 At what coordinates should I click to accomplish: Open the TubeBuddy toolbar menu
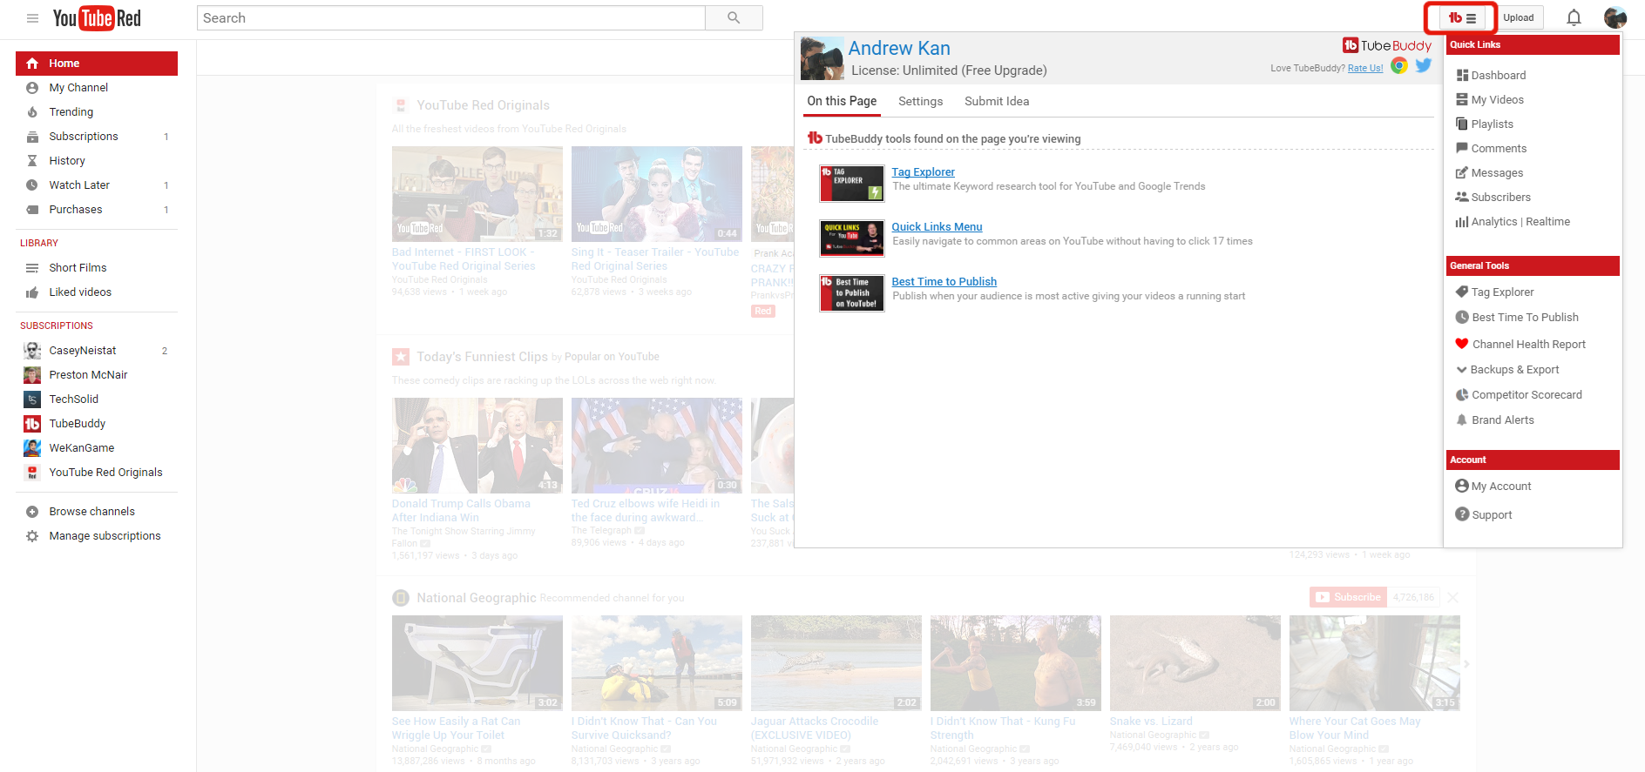tap(1462, 18)
